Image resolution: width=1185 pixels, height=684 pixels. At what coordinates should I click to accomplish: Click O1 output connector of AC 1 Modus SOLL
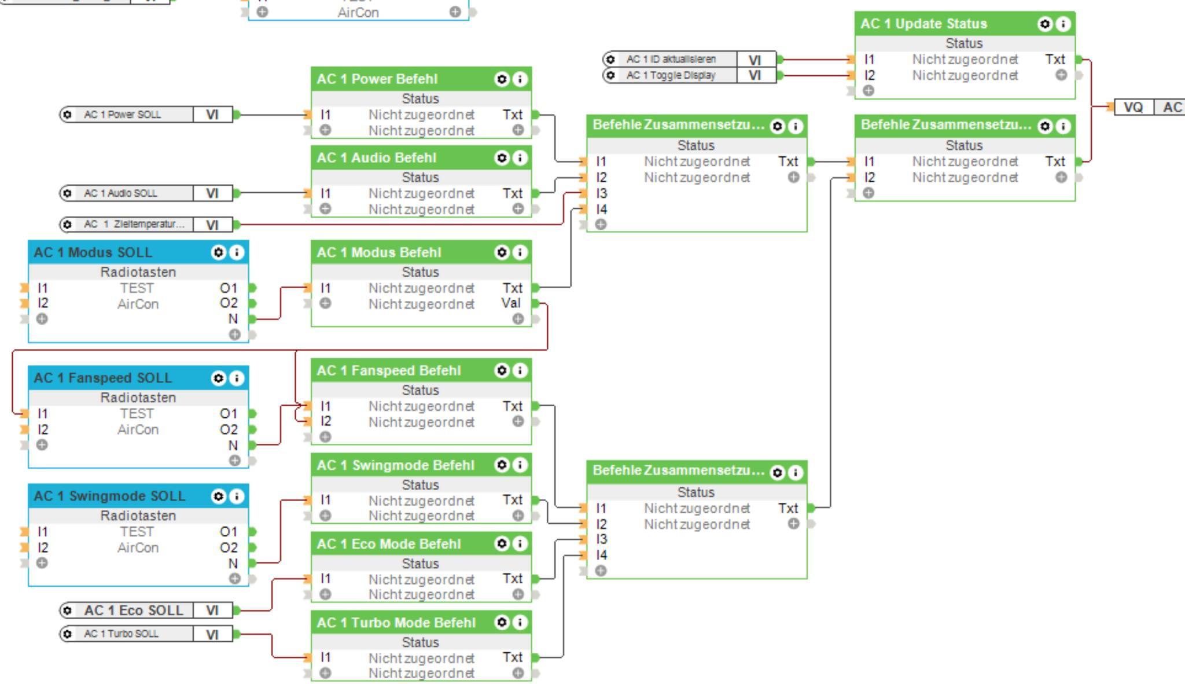coord(252,288)
